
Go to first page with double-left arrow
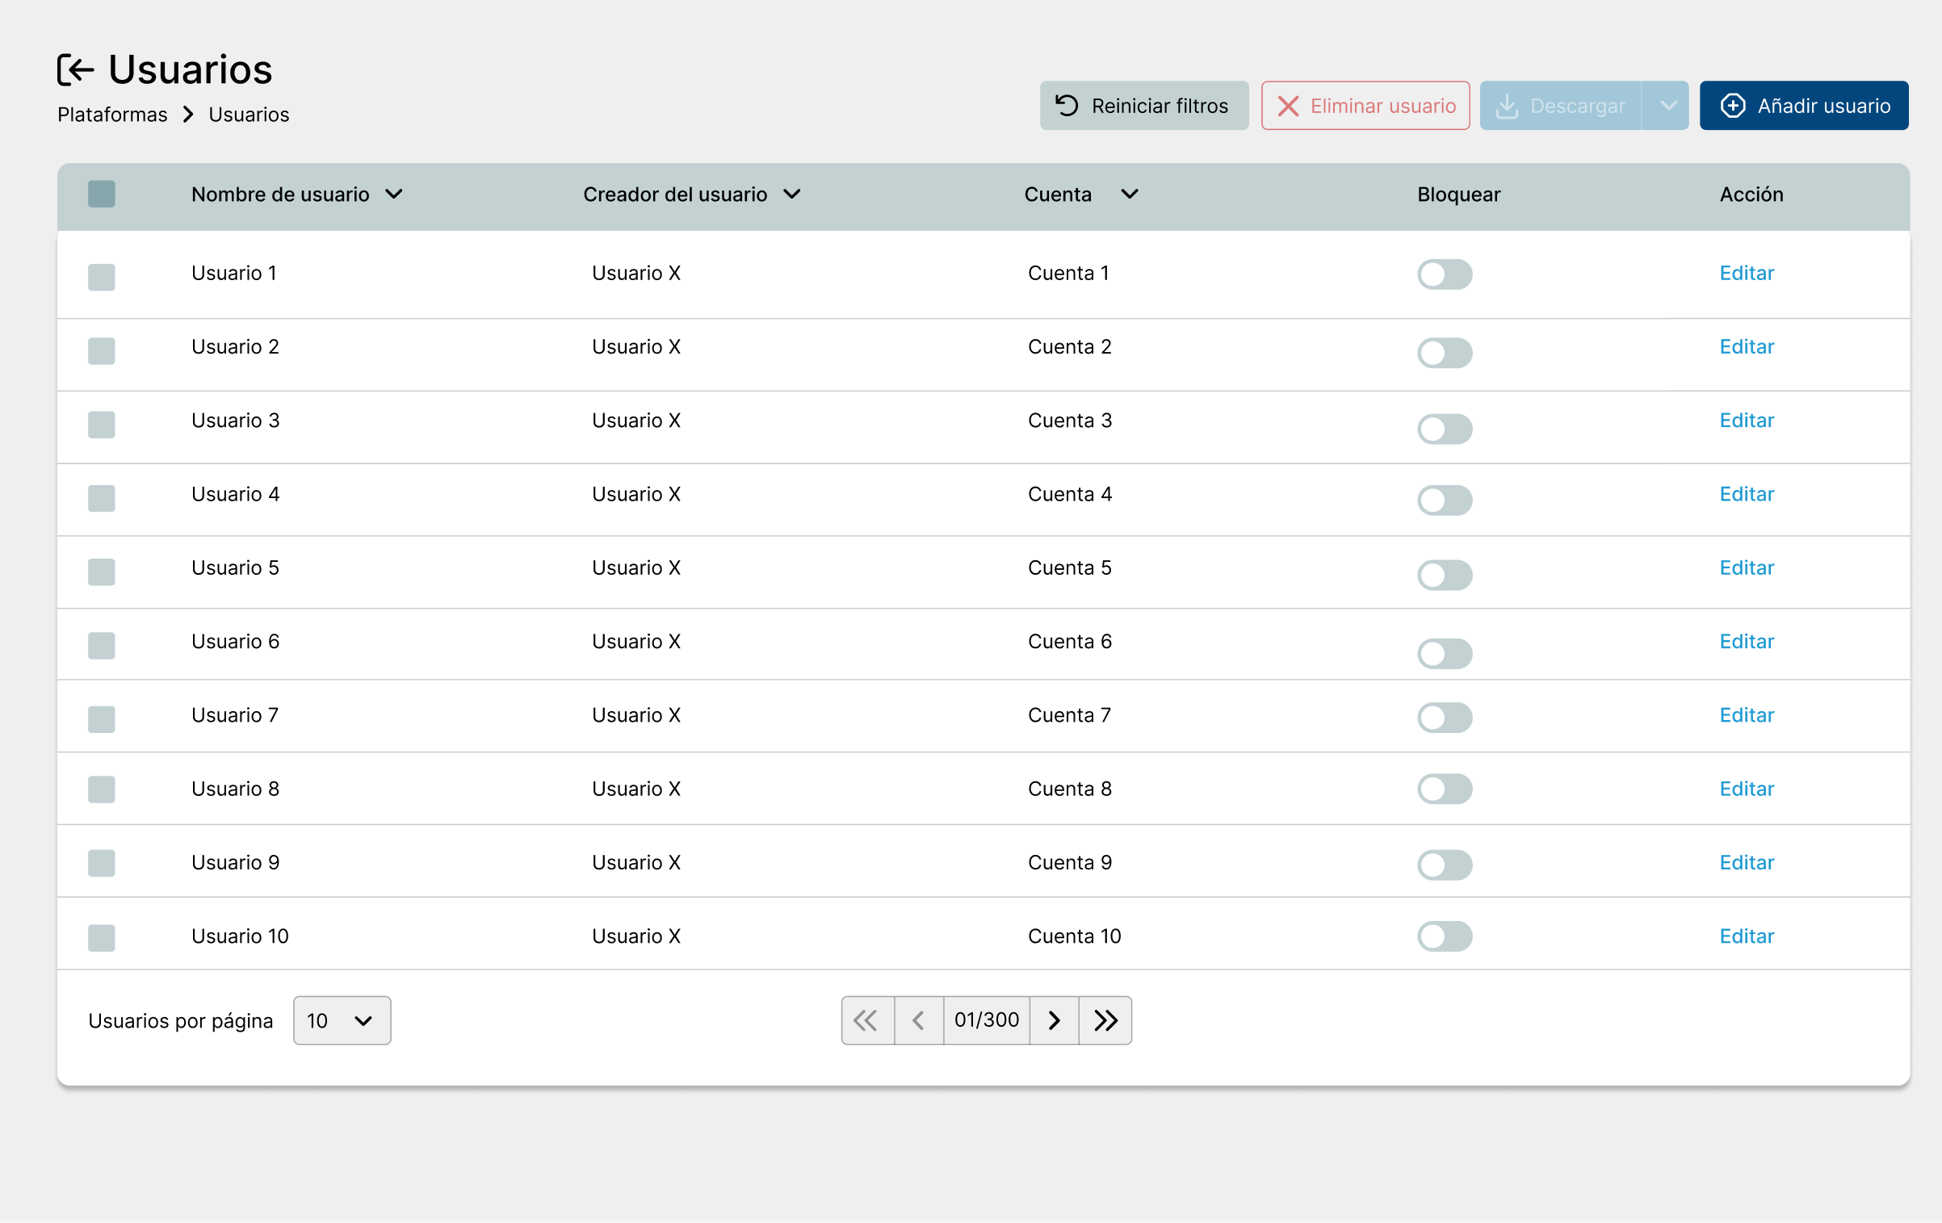[866, 1020]
